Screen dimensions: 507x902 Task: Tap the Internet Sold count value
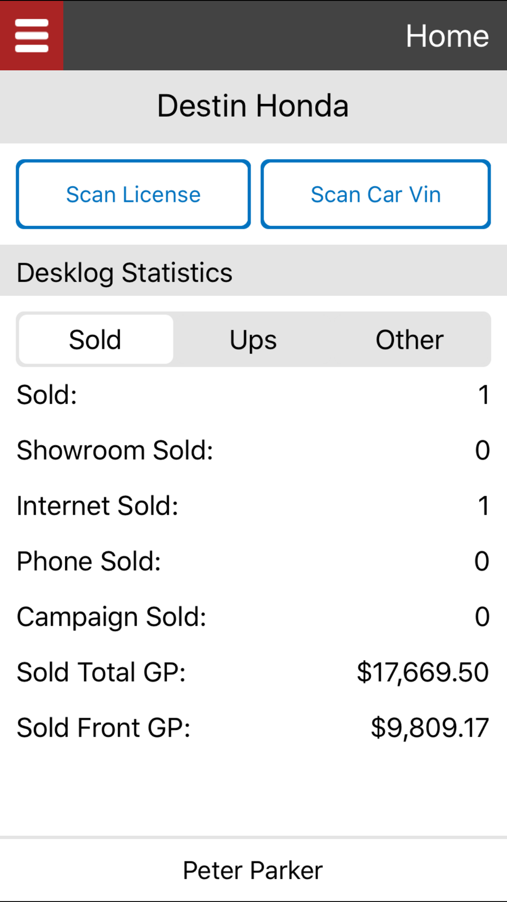pyautogui.click(x=484, y=506)
